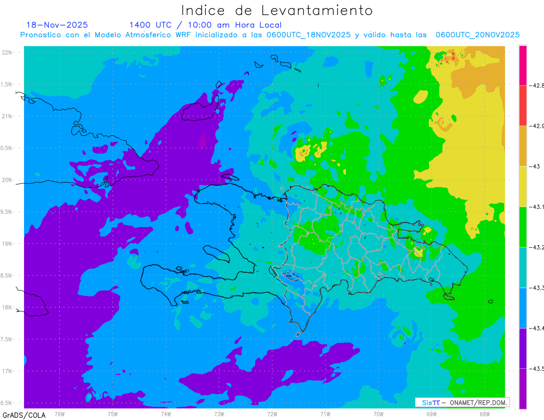Viewport: 544px width, 420px height.
Task: Click the red swatch in the color legend
Action: 523,106
